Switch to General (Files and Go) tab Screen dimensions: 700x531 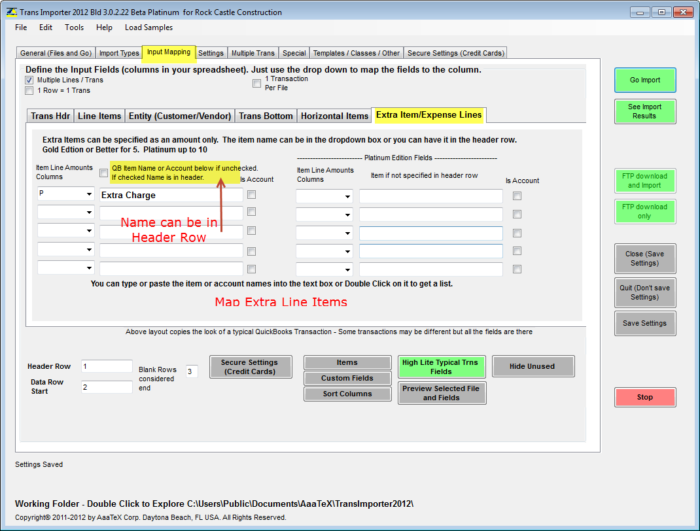(56, 53)
